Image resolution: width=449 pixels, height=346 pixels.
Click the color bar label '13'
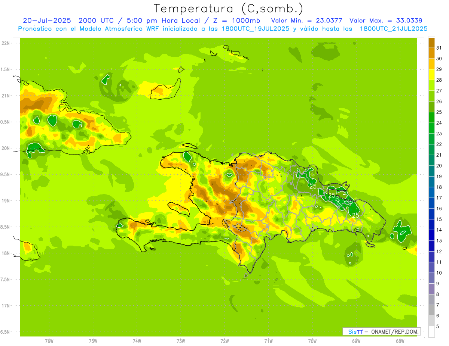[x=439, y=241]
